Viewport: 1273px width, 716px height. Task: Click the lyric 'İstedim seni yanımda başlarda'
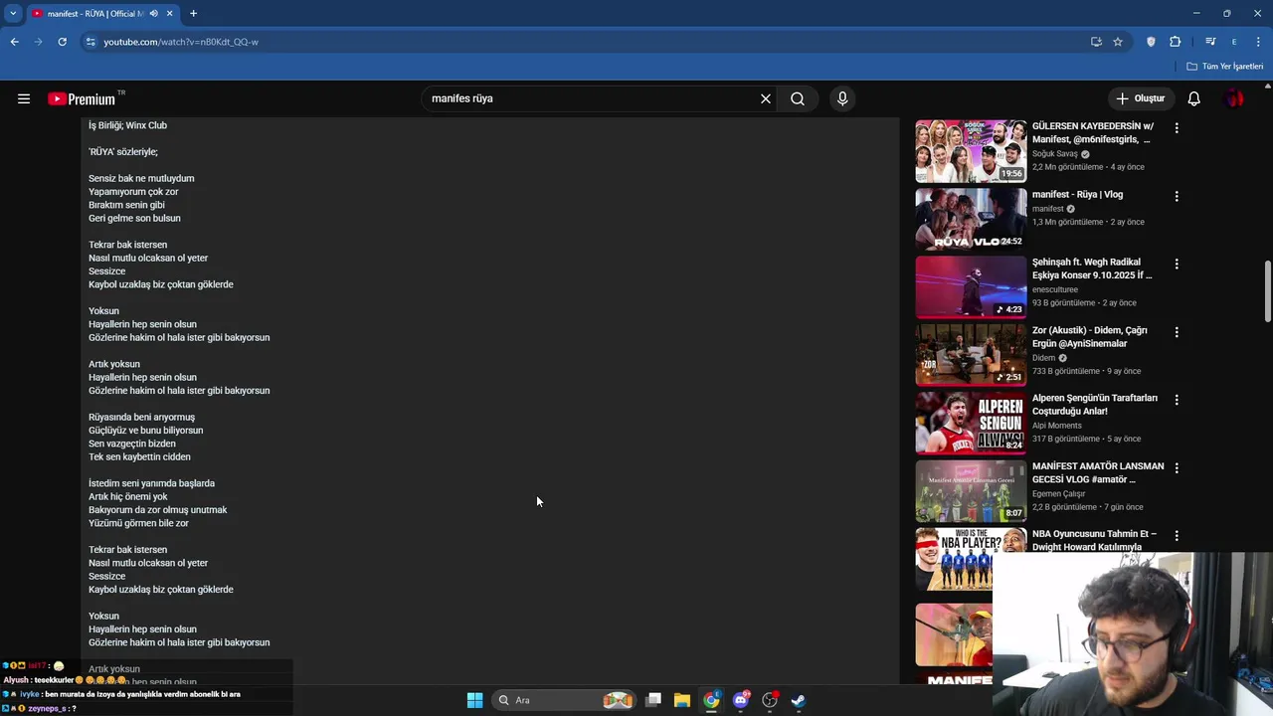pos(151,483)
